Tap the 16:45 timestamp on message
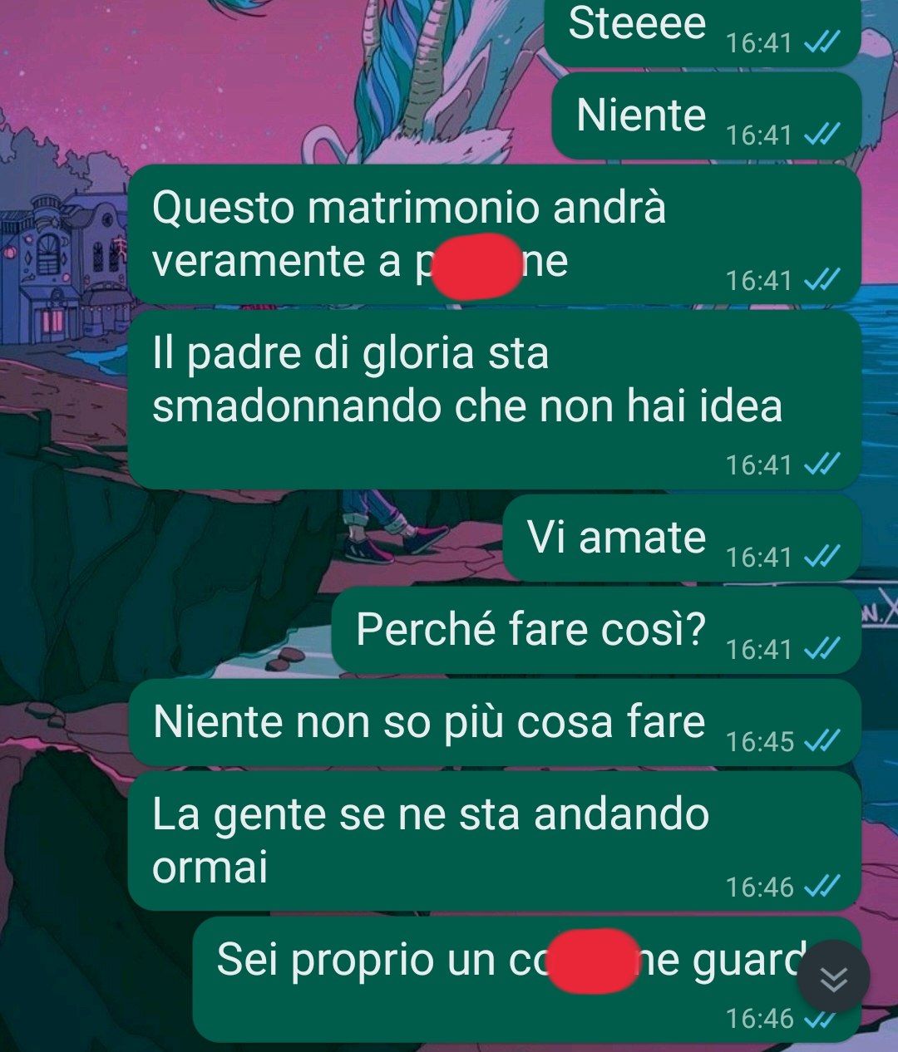898x1052 pixels. [760, 741]
